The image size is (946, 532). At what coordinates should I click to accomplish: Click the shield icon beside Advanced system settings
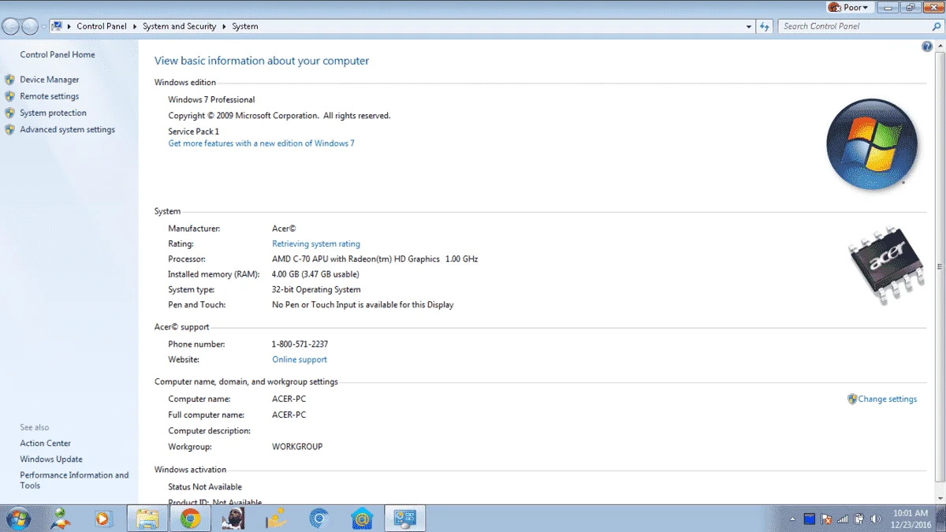pyautogui.click(x=10, y=129)
